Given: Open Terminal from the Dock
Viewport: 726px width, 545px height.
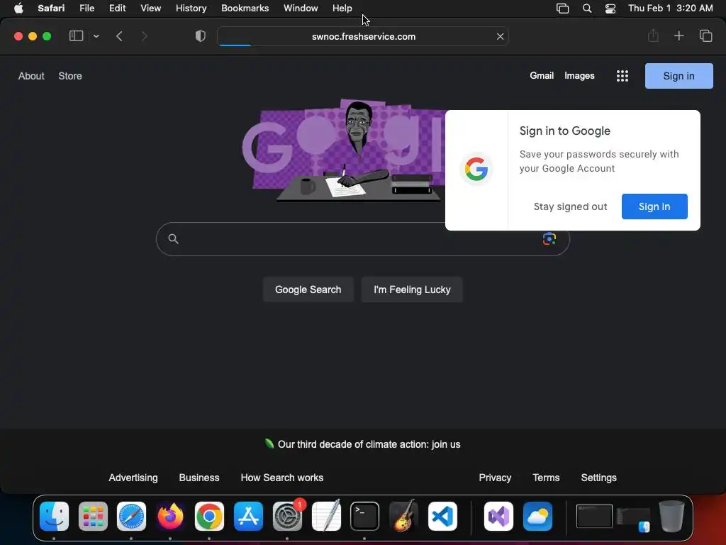Looking at the screenshot, I should click(x=365, y=517).
